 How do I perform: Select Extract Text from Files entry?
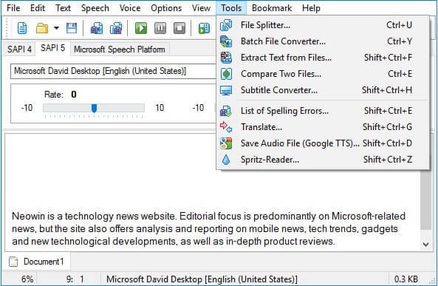tap(323, 58)
